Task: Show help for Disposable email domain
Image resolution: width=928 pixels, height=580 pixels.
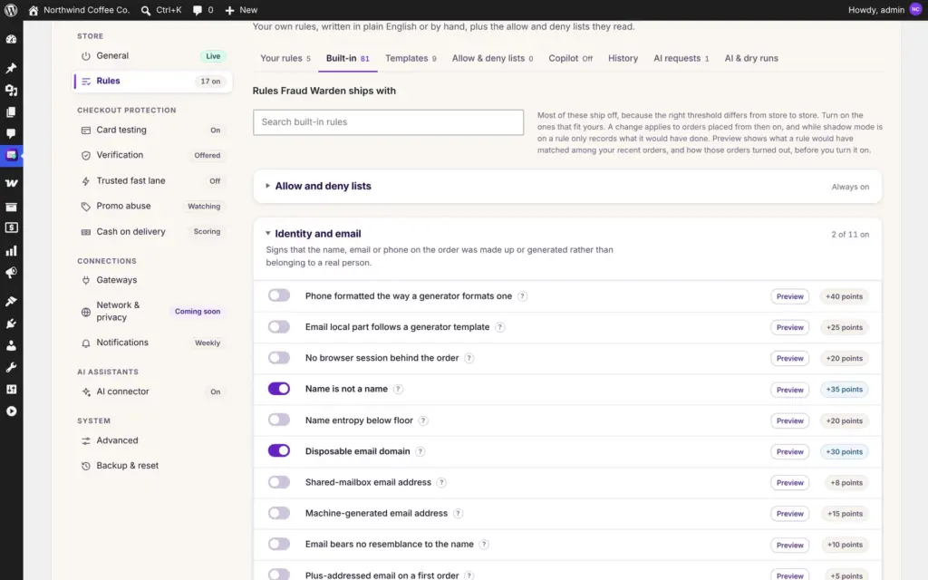Action: 420,451
